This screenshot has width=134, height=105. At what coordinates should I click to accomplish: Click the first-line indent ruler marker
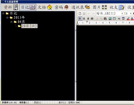point(87,21)
